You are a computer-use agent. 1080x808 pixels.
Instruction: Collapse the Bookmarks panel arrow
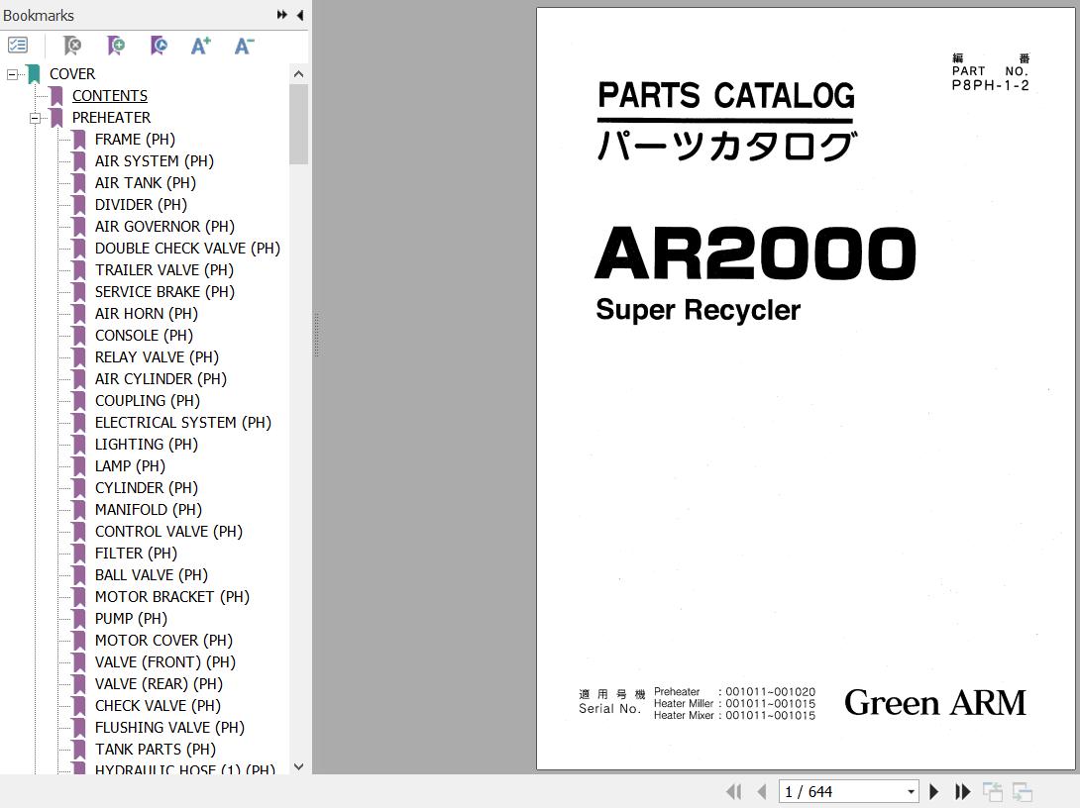300,15
